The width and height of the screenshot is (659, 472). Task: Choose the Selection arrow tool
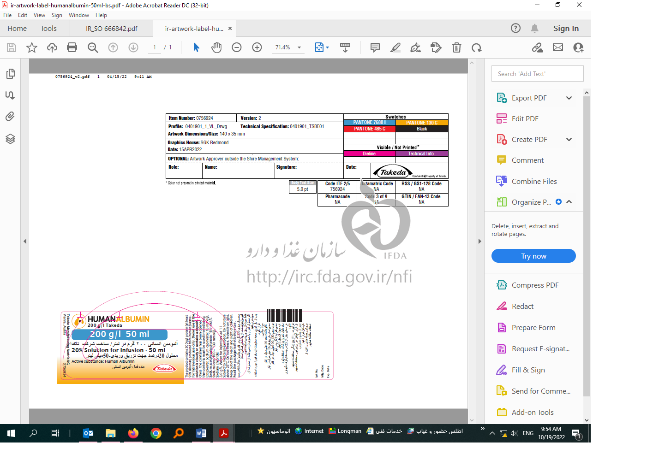tap(196, 47)
